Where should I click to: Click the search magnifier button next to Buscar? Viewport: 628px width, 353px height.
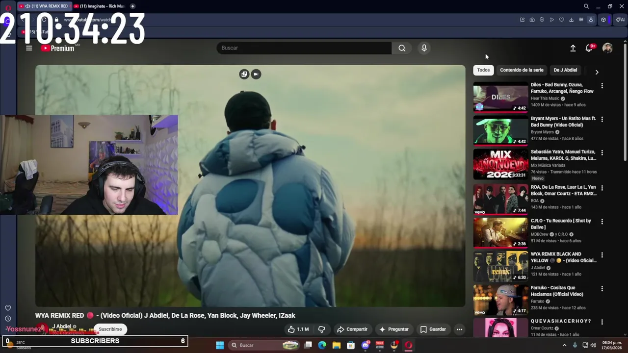pyautogui.click(x=402, y=48)
